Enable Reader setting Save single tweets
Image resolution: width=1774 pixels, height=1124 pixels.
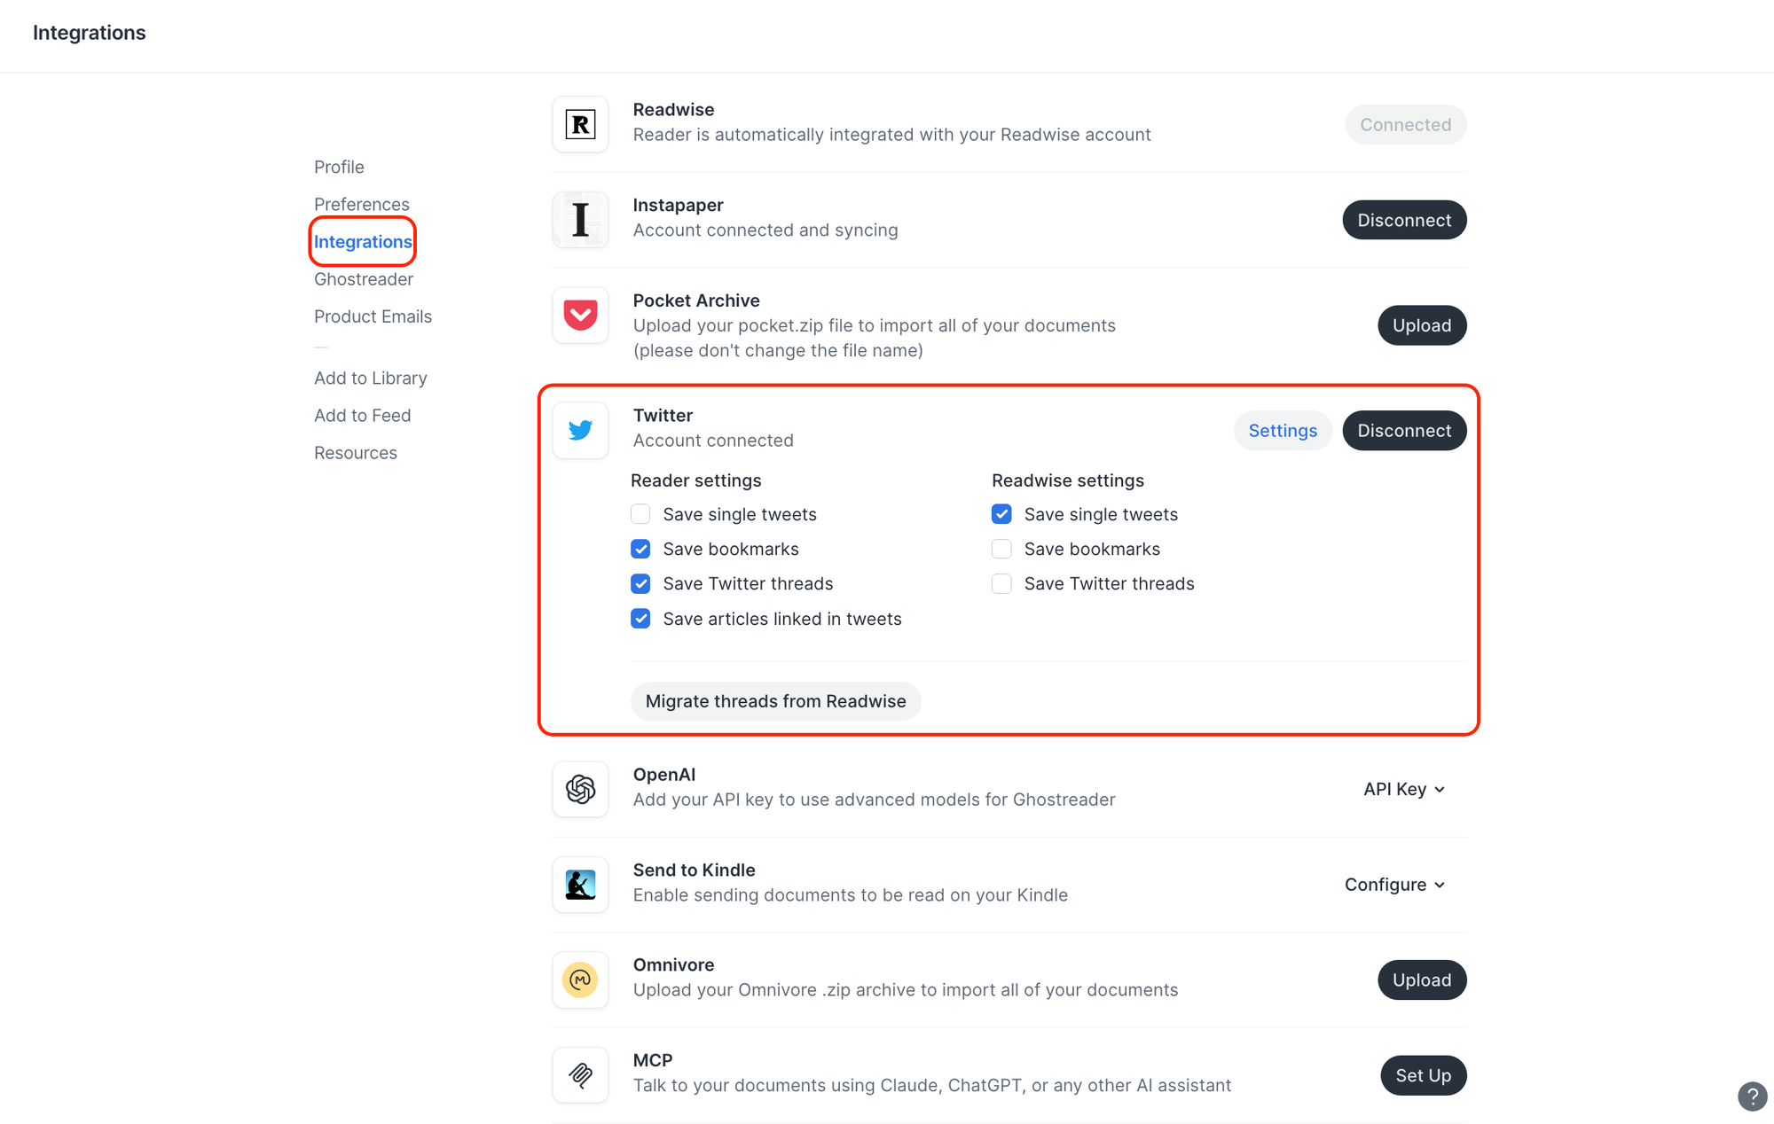(640, 514)
